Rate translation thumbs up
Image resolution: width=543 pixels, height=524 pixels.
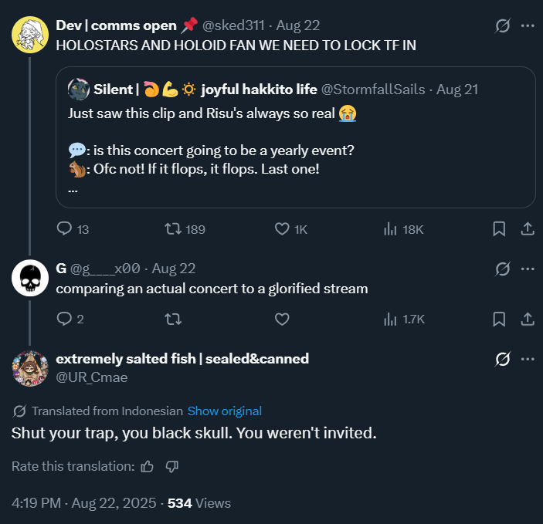pyautogui.click(x=148, y=466)
